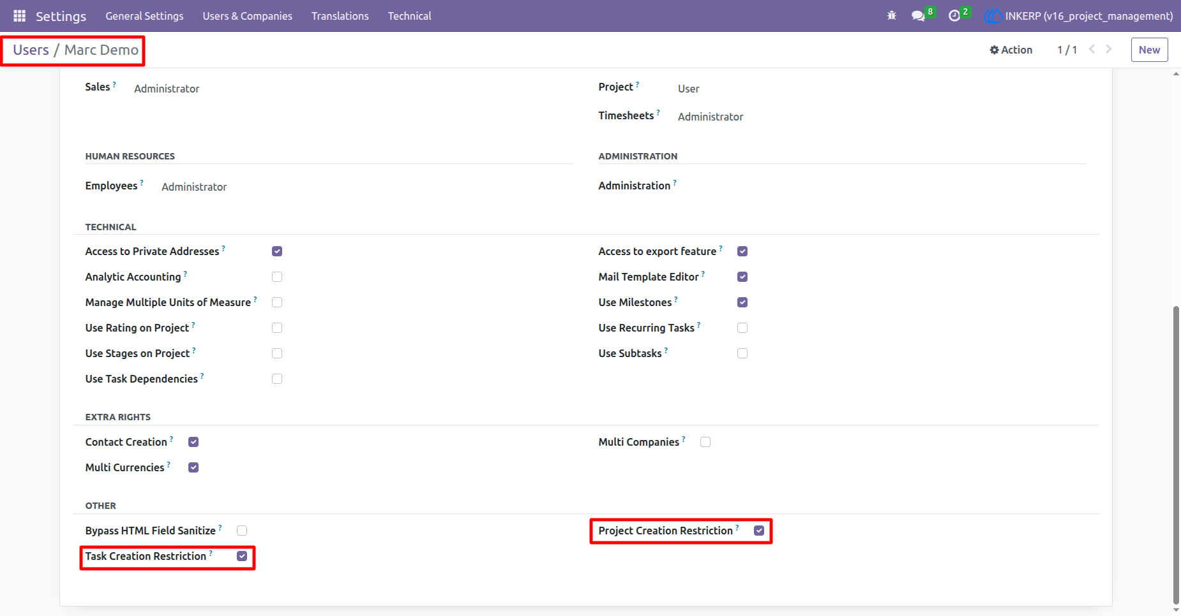The height and width of the screenshot is (616, 1181).
Task: Open the Translations menu
Action: click(x=340, y=16)
